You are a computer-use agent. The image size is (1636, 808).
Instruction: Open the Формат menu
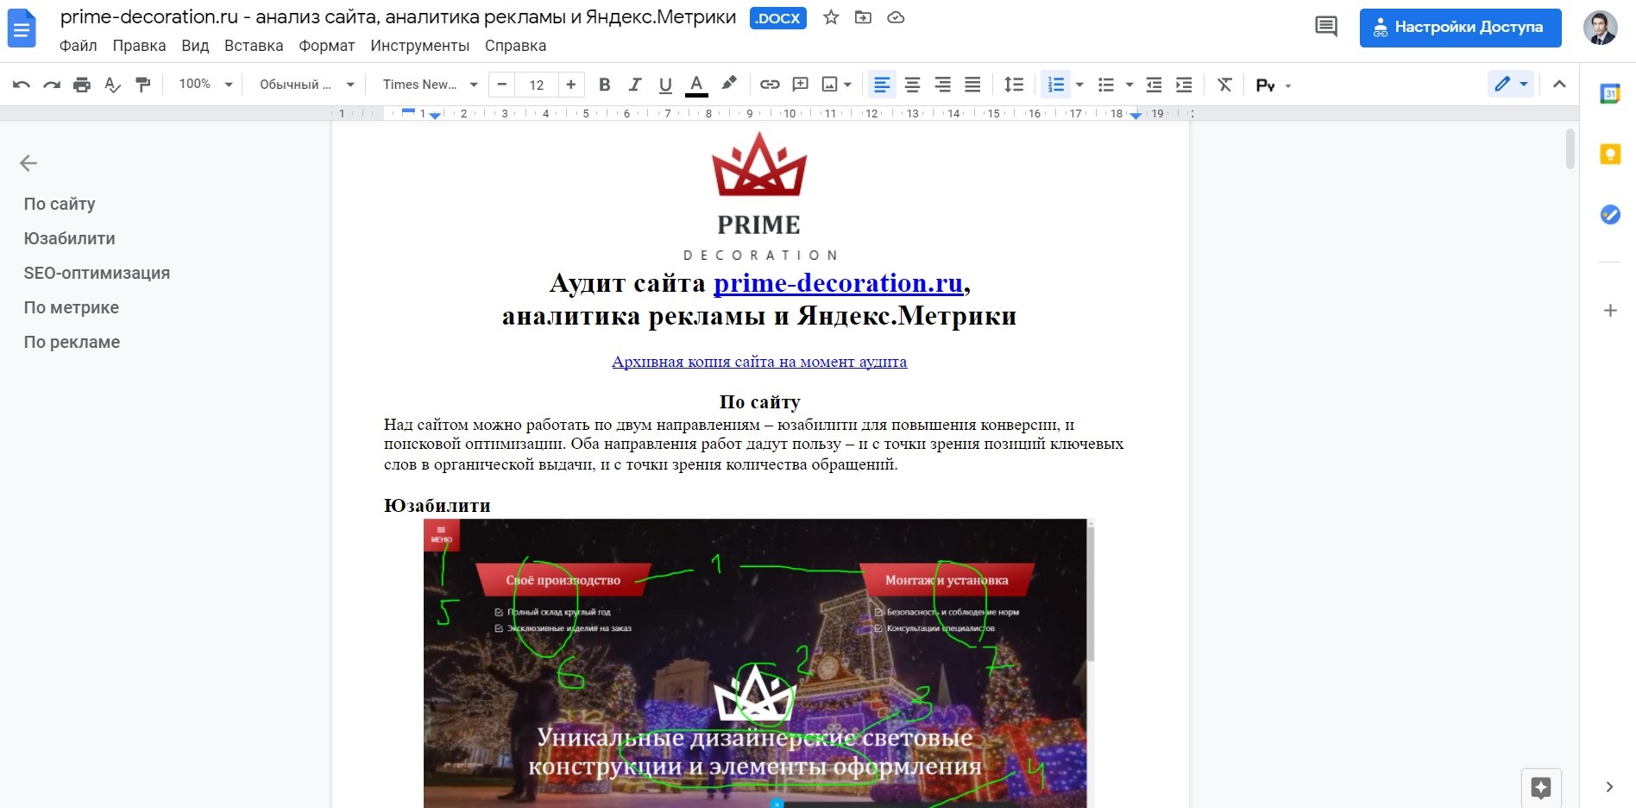326,46
